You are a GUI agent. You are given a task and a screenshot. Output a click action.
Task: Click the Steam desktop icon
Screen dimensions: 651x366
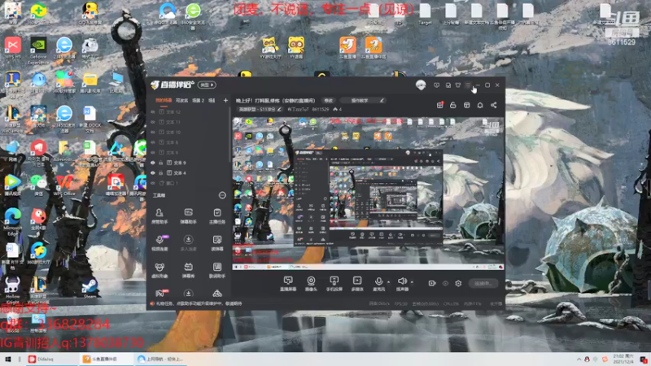pos(90,289)
